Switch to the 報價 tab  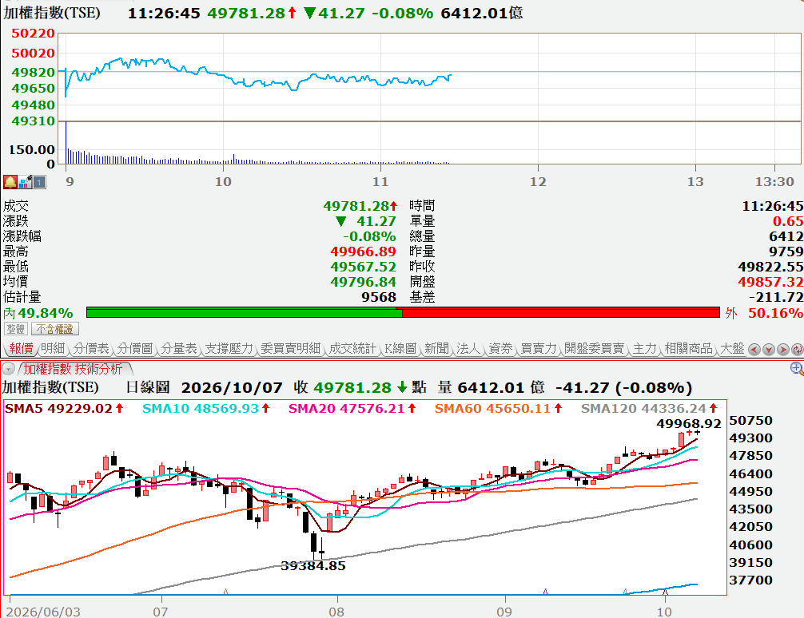coord(21,348)
